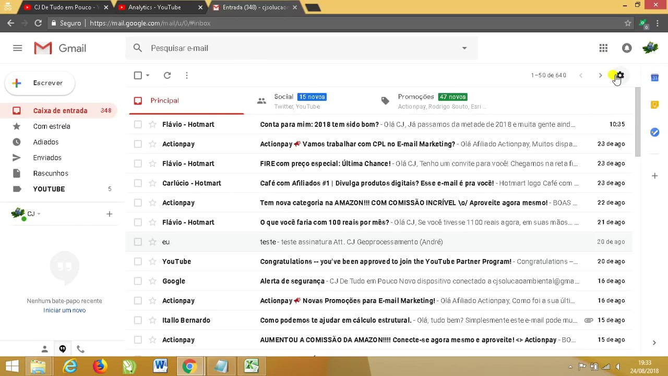Open the More options three-dot menu

[x=186, y=75]
